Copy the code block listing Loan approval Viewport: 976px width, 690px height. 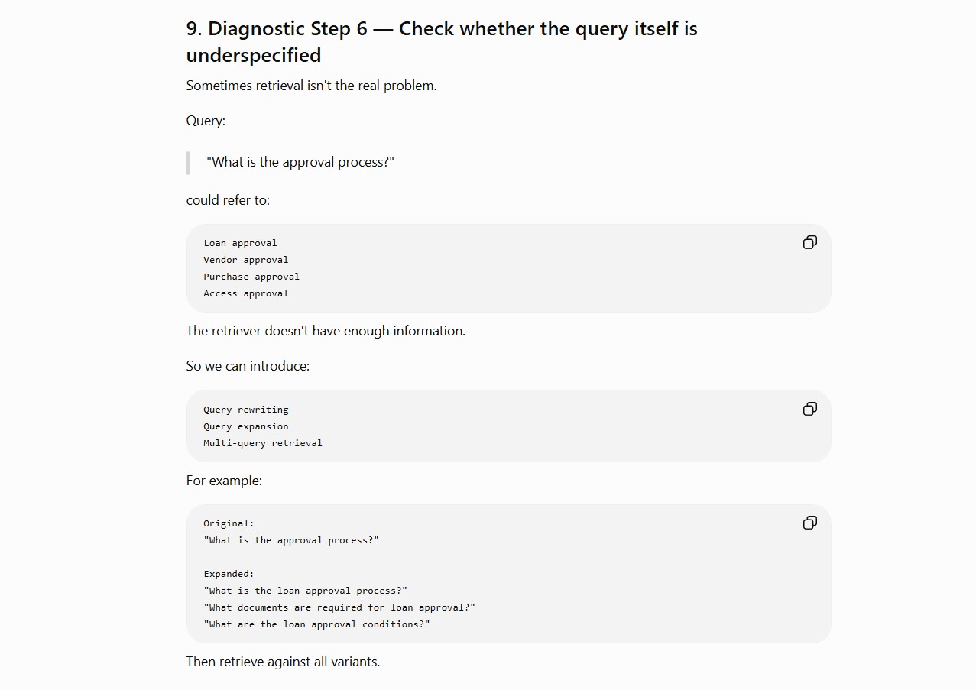tap(810, 242)
